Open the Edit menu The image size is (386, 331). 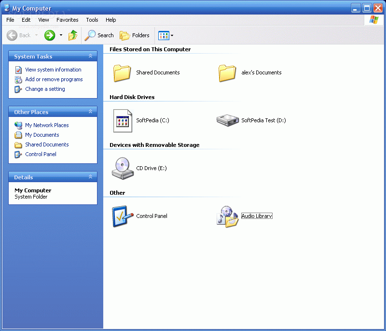26,20
